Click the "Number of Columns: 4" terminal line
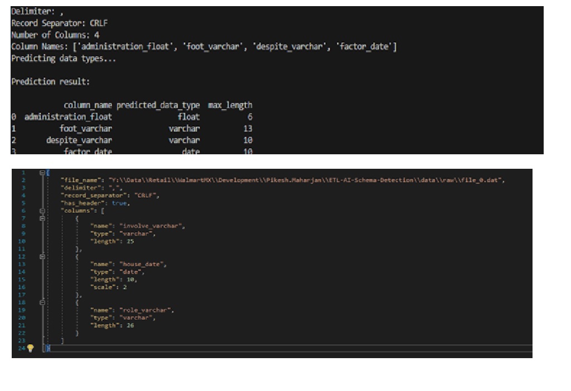The image size is (571, 391). pyautogui.click(x=55, y=35)
